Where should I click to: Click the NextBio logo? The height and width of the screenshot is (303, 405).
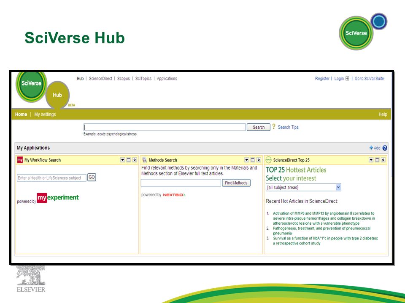click(174, 195)
